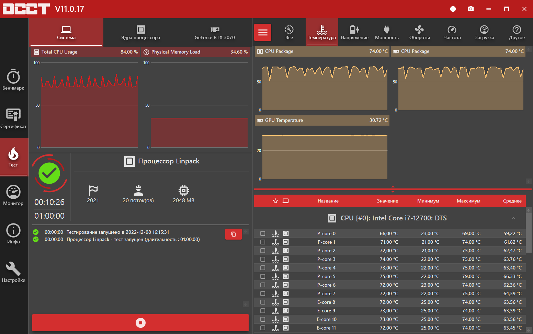
Task: Click the worker icon above 20 поток(ов)
Action: click(x=138, y=190)
